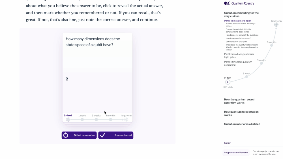Open How the quantum search algorithm works
Screen dimensions: 283x159
click(x=239, y=101)
